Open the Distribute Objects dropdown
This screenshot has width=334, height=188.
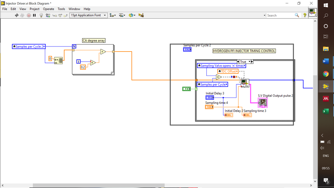(x=122, y=15)
